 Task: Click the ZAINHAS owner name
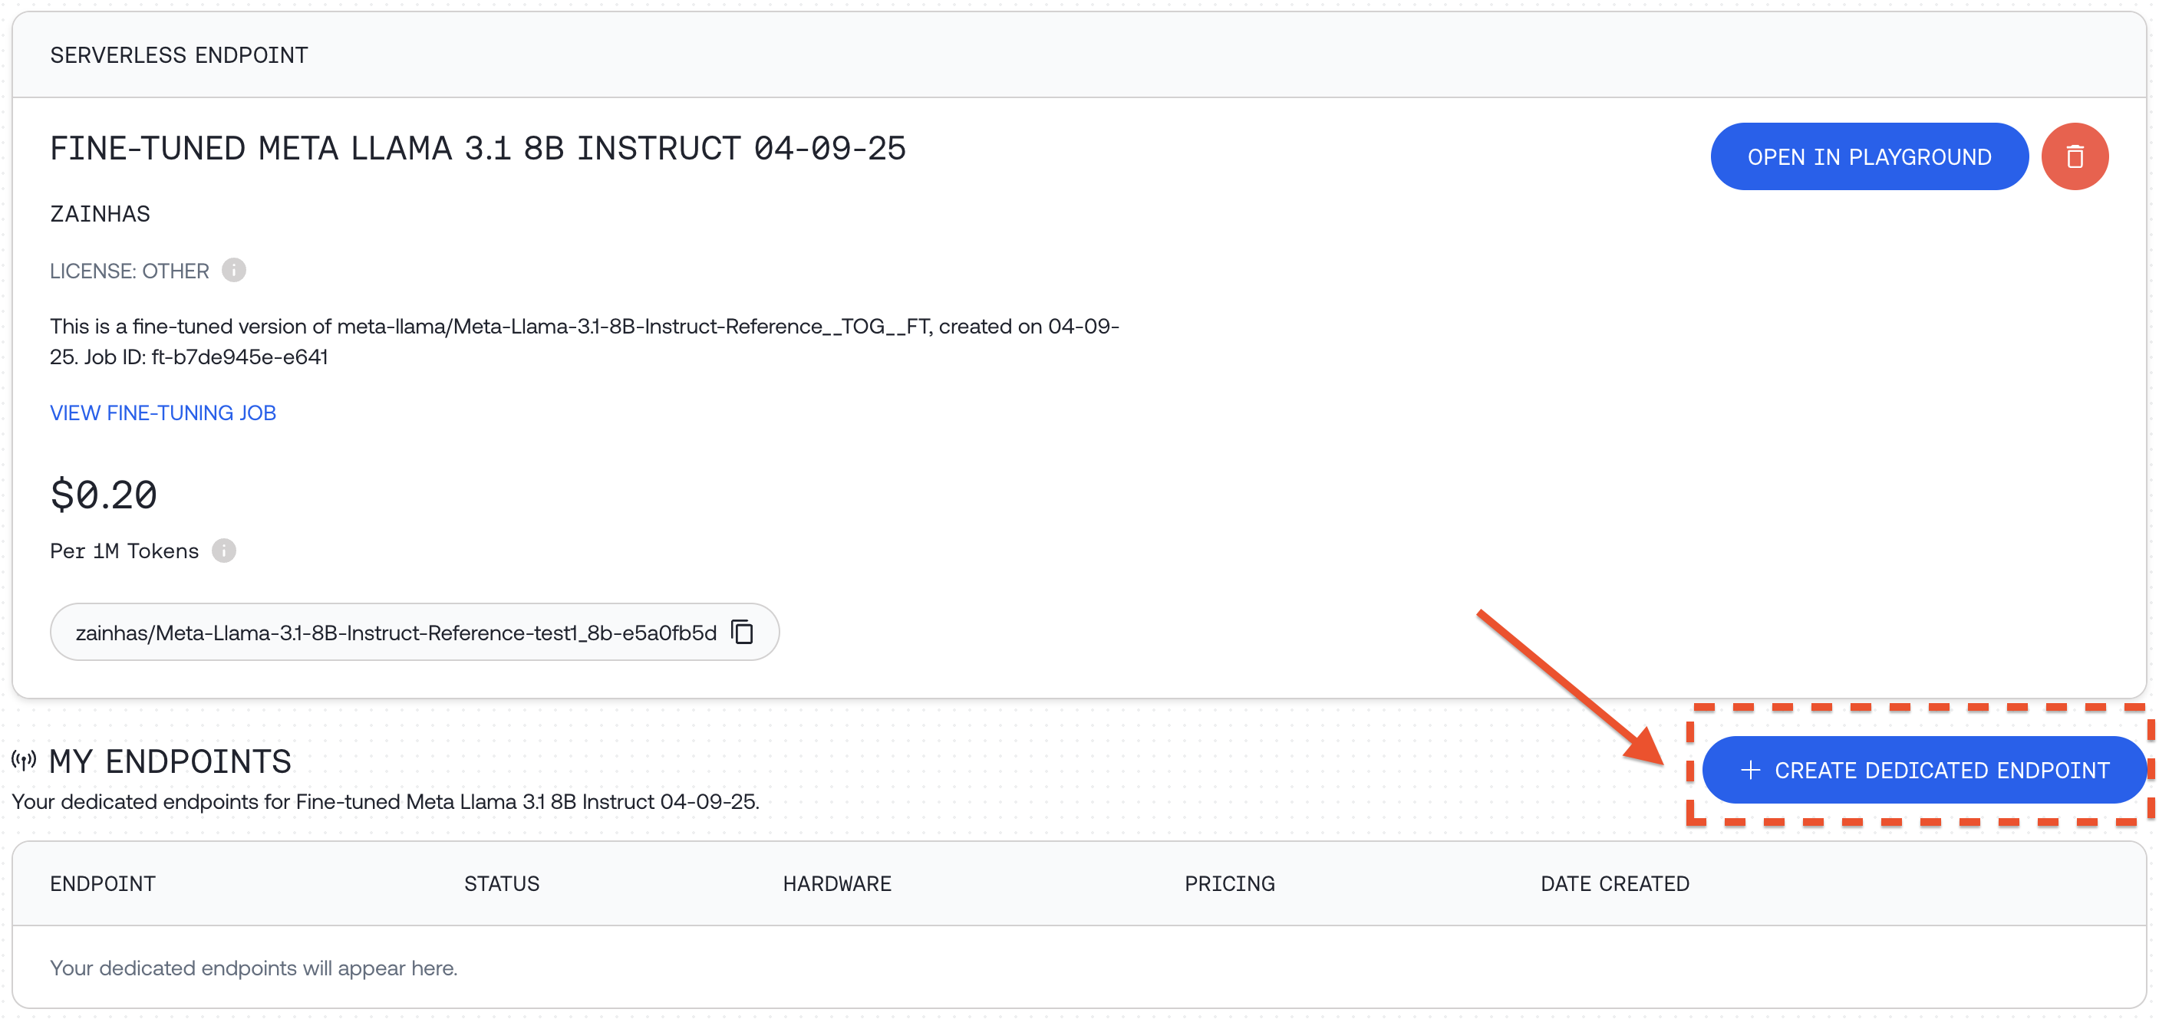point(100,214)
